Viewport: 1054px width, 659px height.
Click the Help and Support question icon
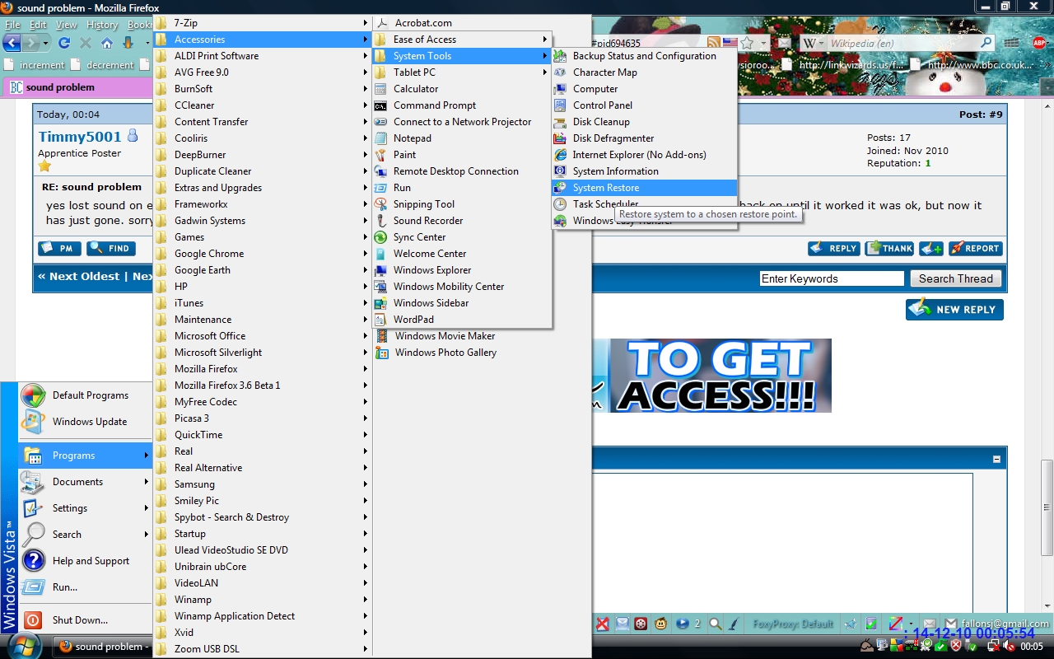pyautogui.click(x=33, y=561)
